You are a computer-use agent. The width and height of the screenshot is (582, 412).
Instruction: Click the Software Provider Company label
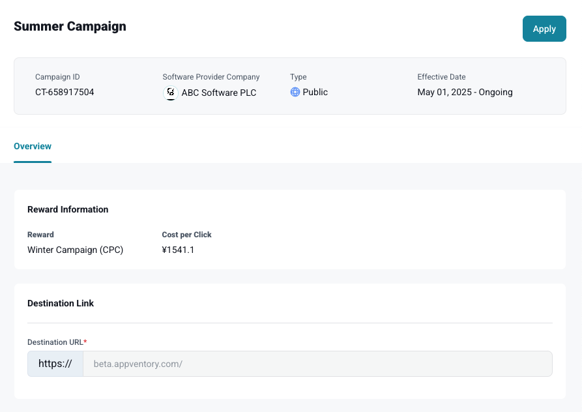coord(211,77)
